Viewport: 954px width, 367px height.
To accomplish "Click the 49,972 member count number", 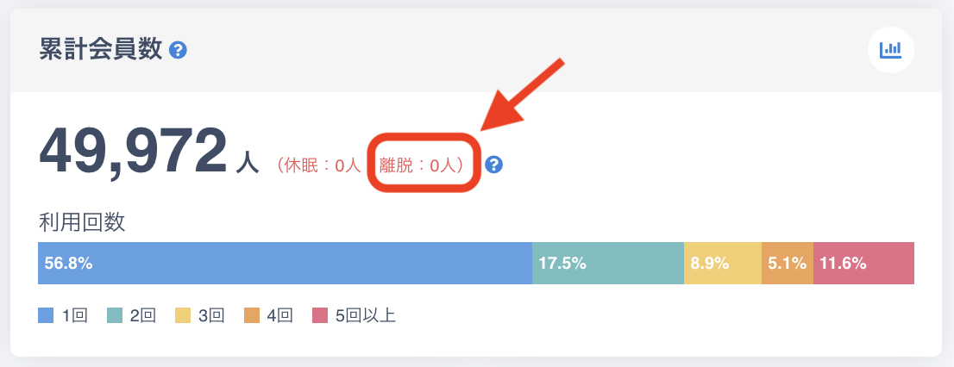I will coord(133,152).
